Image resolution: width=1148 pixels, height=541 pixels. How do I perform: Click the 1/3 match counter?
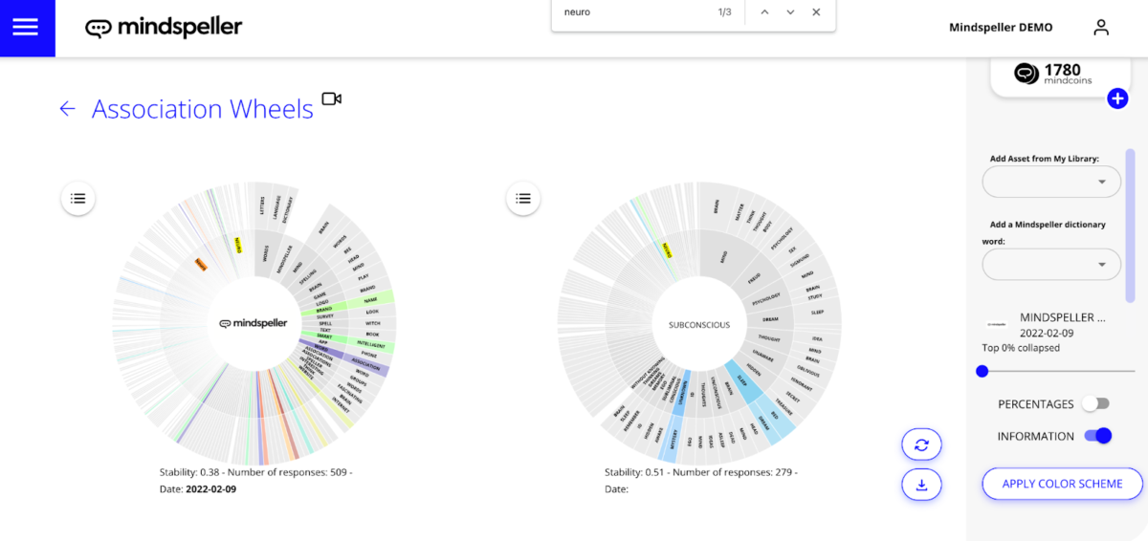point(724,12)
